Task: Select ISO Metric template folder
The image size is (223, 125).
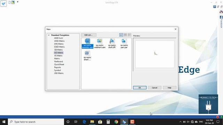Action: [x=59, y=53]
